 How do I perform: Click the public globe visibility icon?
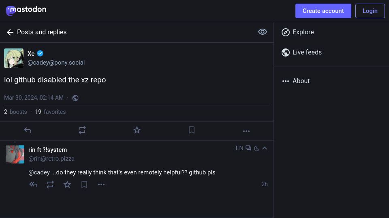[x=75, y=98]
